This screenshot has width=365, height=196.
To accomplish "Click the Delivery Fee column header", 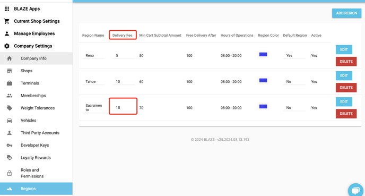I will [x=122, y=36].
